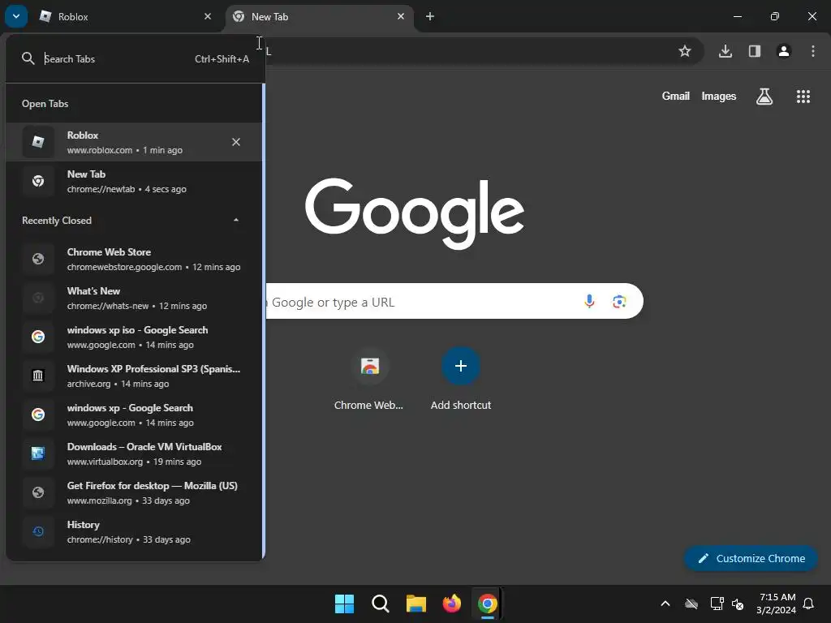This screenshot has height=623, width=831.
Task: Reopen Chrome Web Store recently closed tab
Action: [134, 259]
